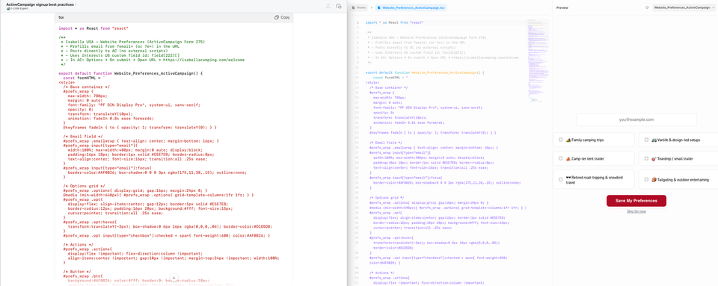Click Save My Preferences button

(636, 201)
